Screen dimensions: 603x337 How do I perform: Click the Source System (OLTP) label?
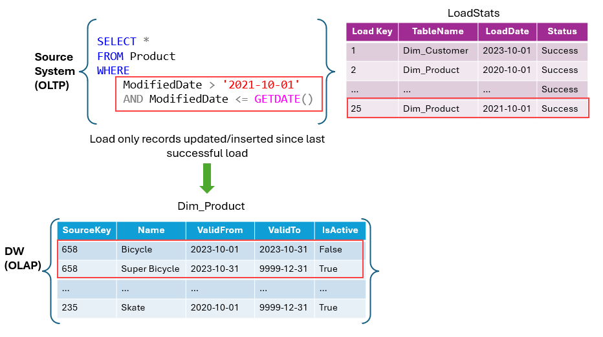tap(54, 71)
